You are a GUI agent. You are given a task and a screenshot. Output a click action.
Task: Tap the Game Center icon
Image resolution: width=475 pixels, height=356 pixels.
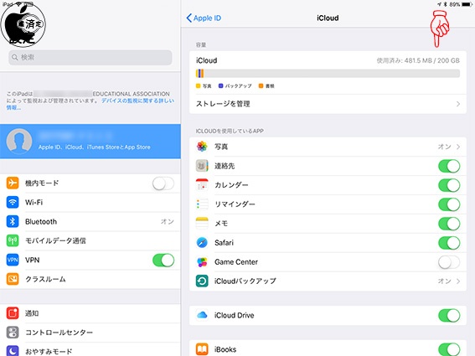202,262
